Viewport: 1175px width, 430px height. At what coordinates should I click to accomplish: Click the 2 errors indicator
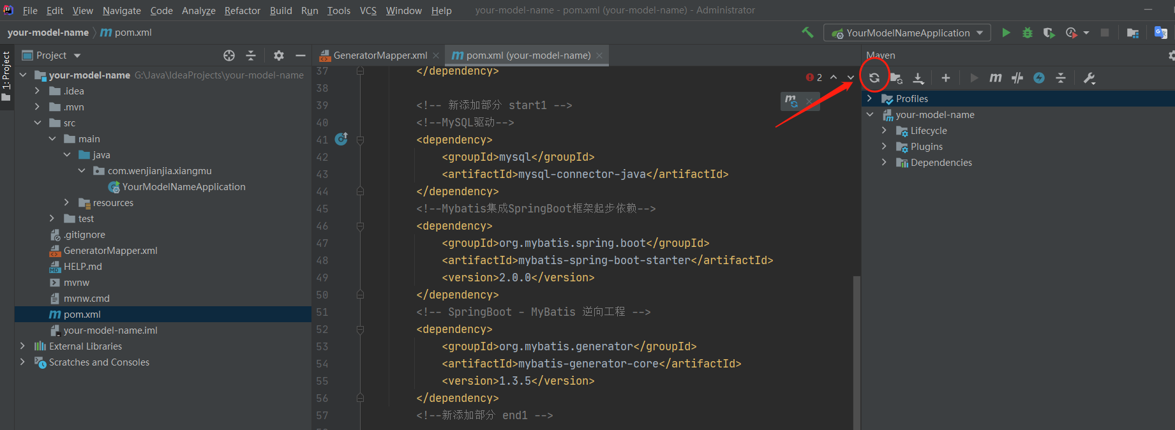814,77
